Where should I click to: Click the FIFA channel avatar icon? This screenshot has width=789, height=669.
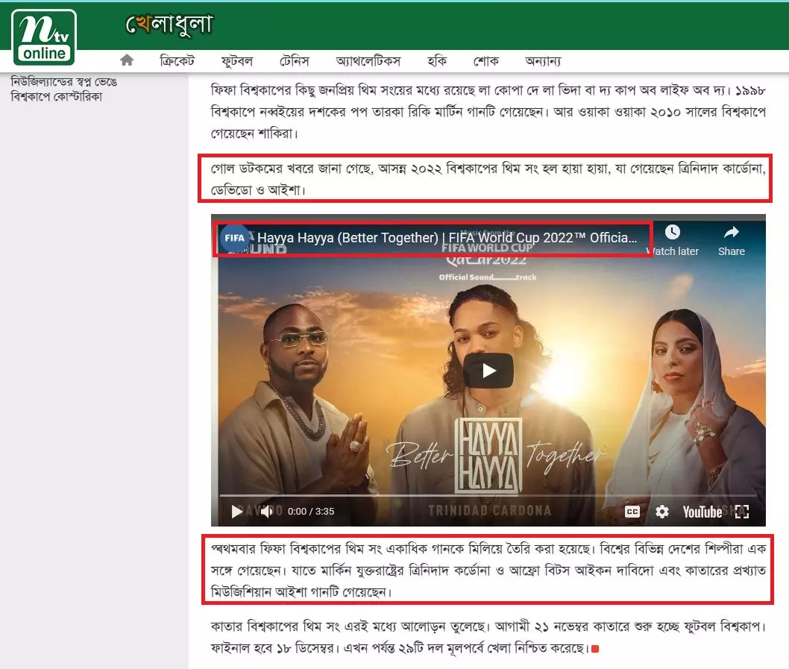[x=234, y=238]
